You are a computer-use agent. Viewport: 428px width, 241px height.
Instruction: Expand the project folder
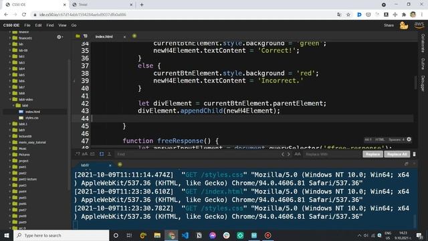(x=10, y=161)
